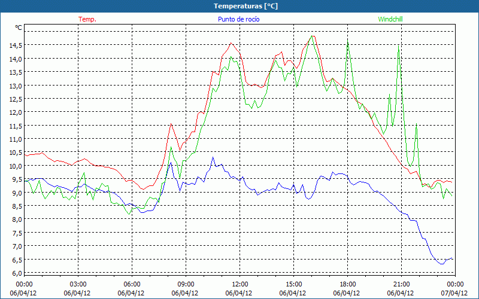
Task: Click the 06/04/12 date beneath the 03:00 label
Action: [x=77, y=293]
